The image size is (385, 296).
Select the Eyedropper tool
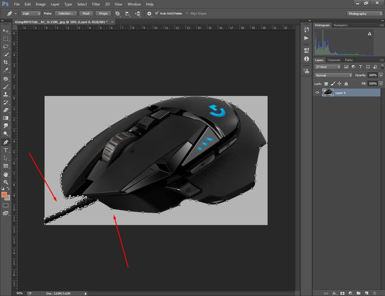tap(5, 70)
